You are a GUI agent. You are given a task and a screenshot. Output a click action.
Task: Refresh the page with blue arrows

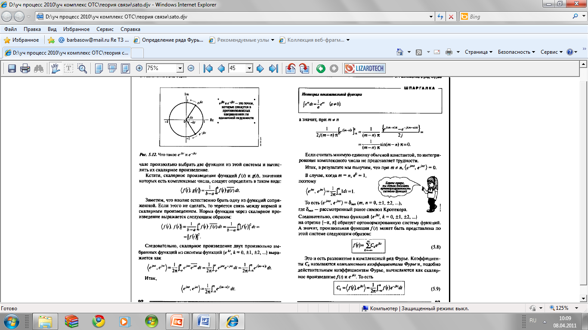[441, 17]
